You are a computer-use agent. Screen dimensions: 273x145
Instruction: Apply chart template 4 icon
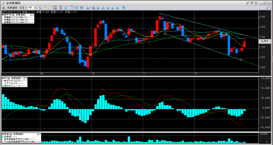[x=113, y=8]
